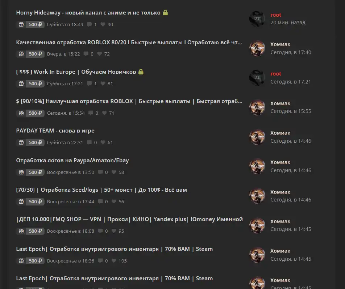Click the gift icon under Horny Hideaway thread
The width and height of the screenshot is (345, 289).
point(21,24)
